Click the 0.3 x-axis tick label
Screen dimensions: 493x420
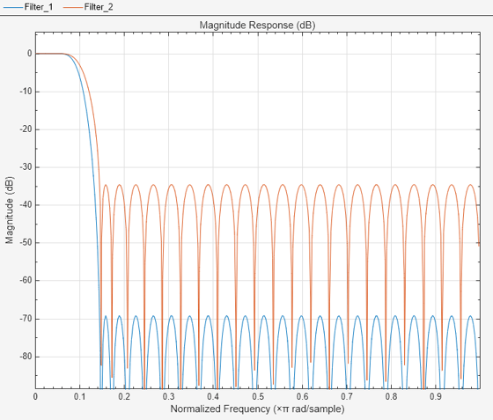click(x=169, y=396)
